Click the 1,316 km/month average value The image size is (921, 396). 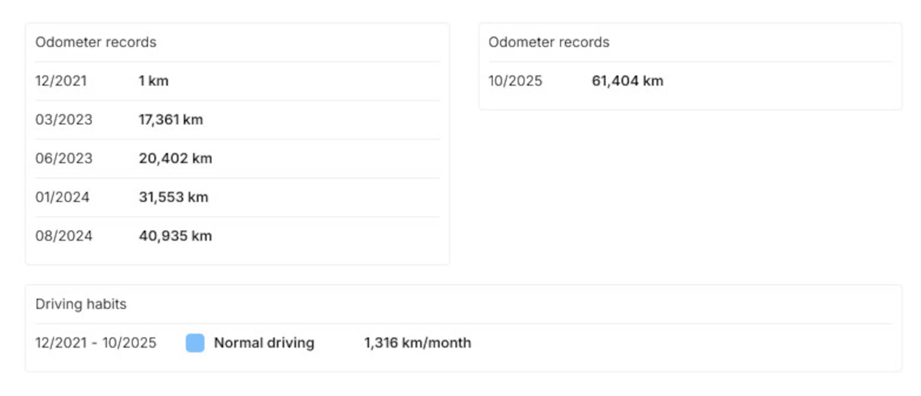(x=417, y=343)
